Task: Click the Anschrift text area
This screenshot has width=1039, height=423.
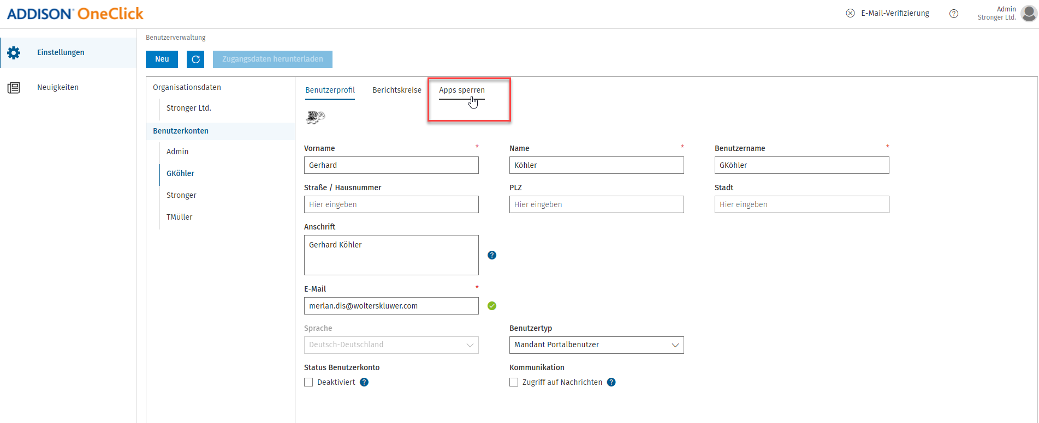Action: click(x=391, y=255)
